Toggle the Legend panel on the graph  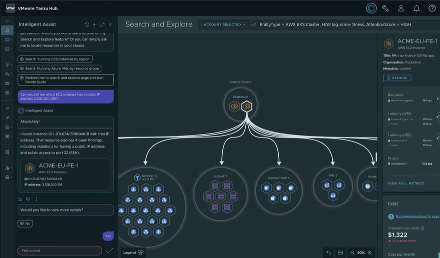point(134,253)
